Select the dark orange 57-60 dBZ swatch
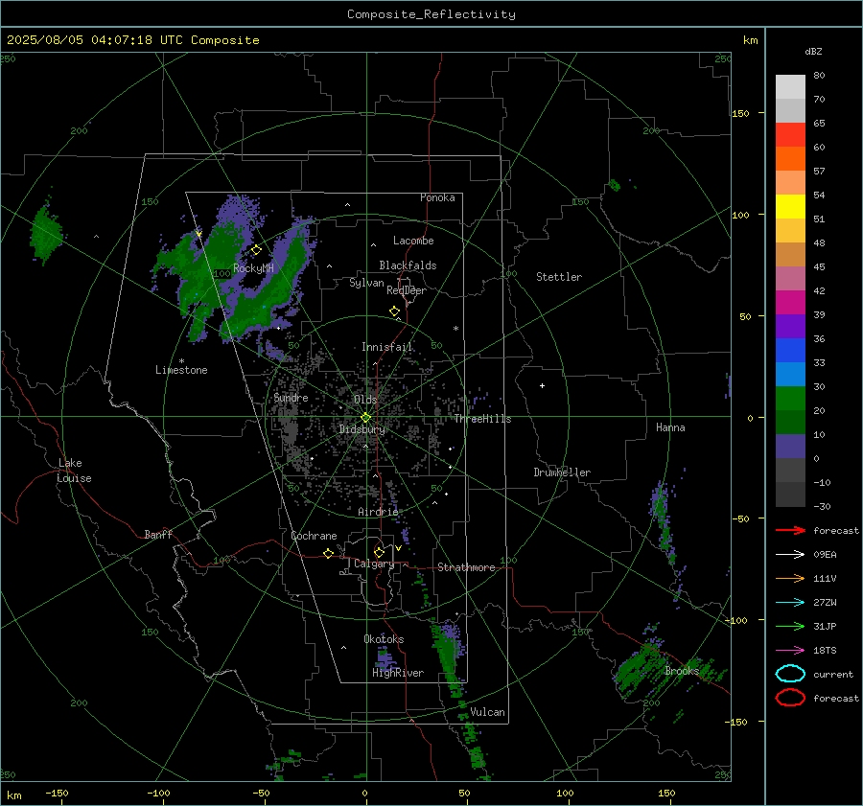The image size is (863, 806). click(790, 159)
